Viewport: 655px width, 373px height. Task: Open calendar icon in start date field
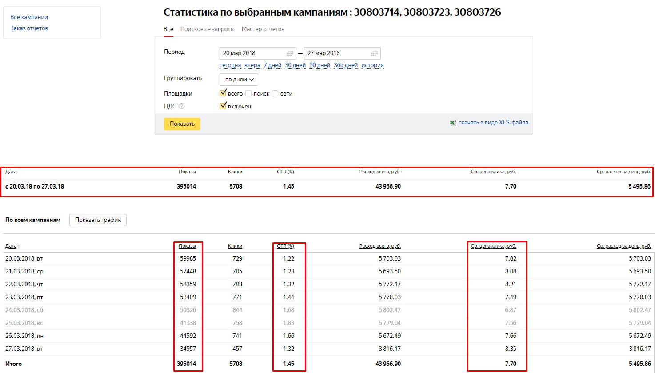coord(290,53)
